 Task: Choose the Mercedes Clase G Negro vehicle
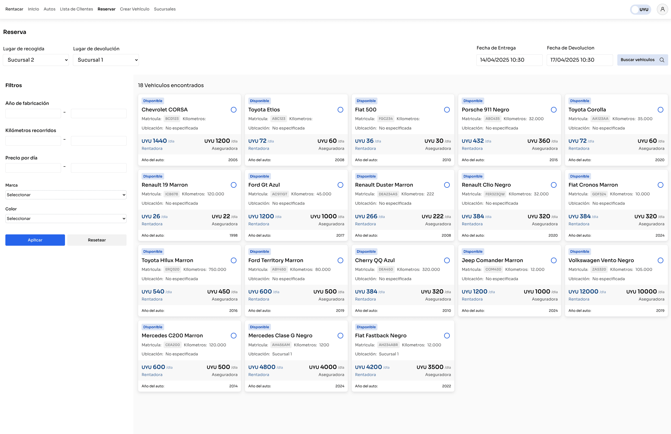pyautogui.click(x=340, y=336)
